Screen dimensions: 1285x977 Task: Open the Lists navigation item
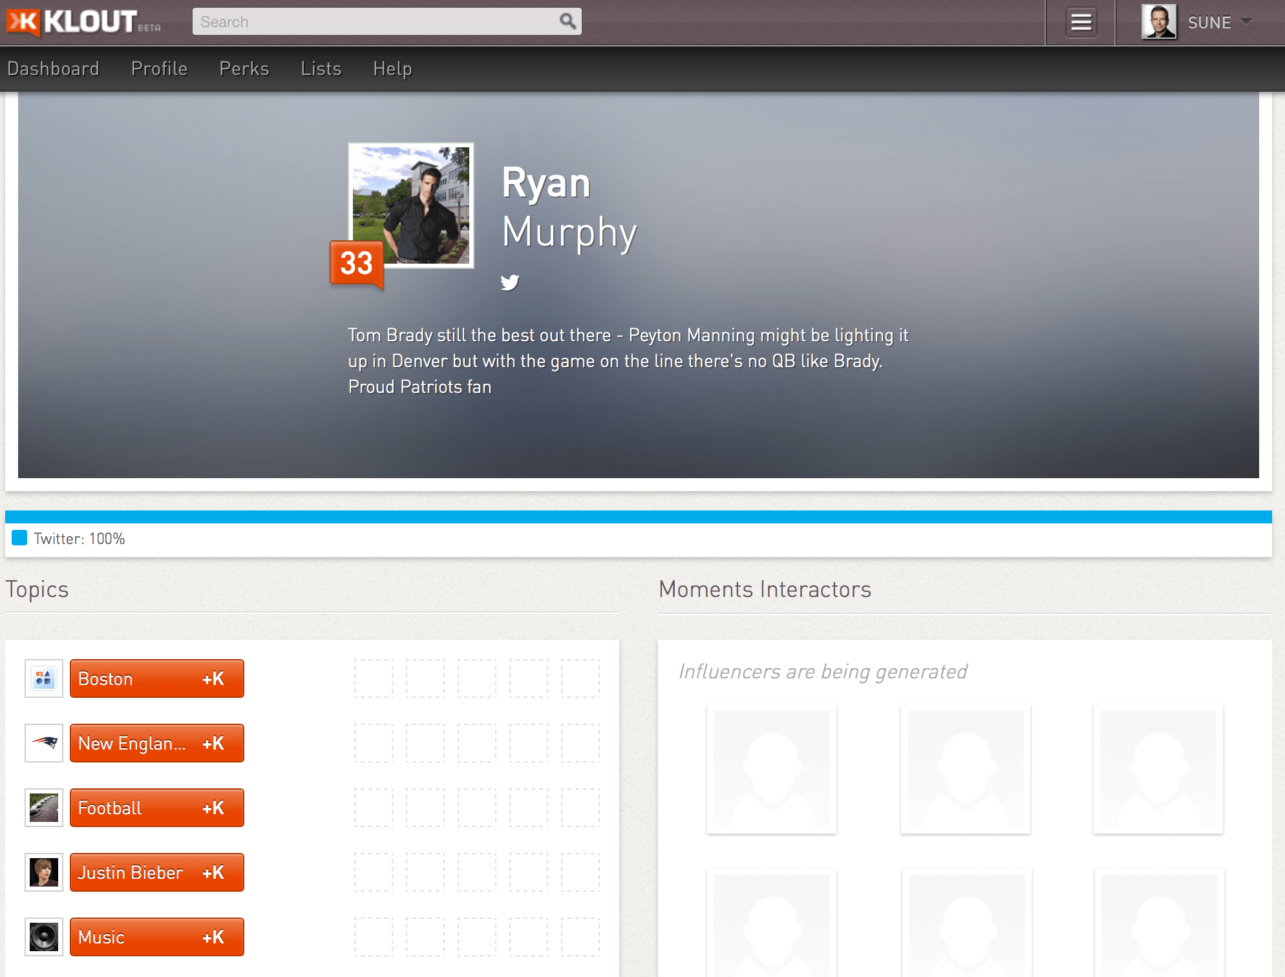click(x=320, y=68)
